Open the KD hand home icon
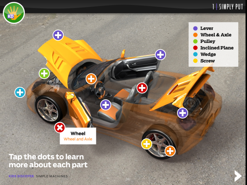The width and height of the screenshot is (247, 185). (14, 13)
